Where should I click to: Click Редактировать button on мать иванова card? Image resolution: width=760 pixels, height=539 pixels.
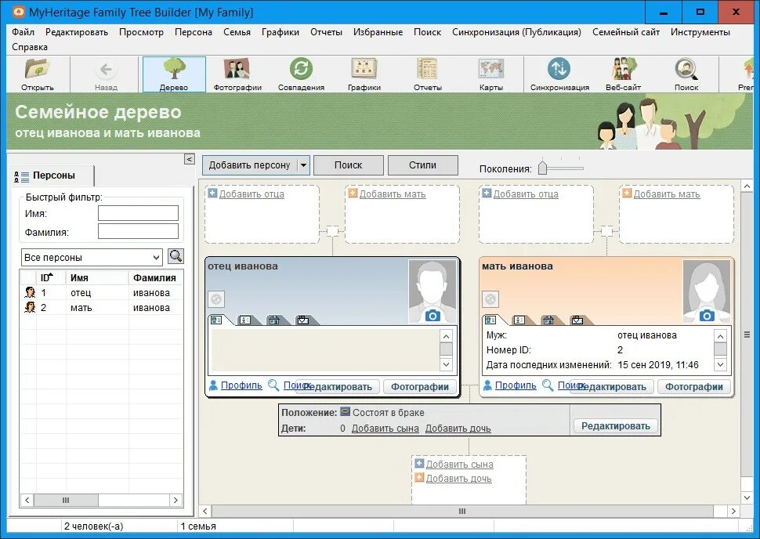[613, 387]
